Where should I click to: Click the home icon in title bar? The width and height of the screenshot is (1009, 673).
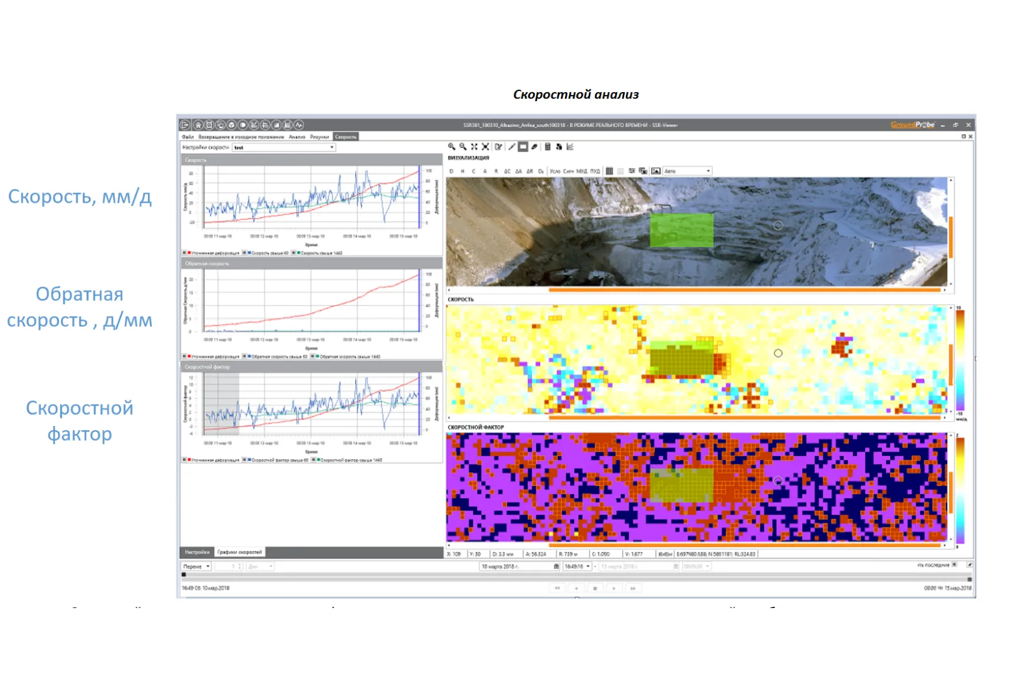pyautogui.click(x=198, y=125)
